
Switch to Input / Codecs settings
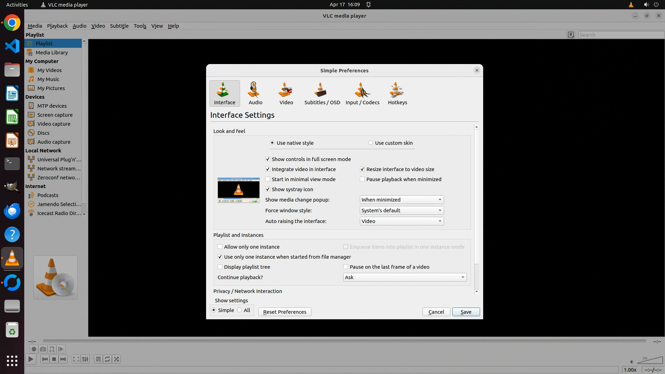362,93
